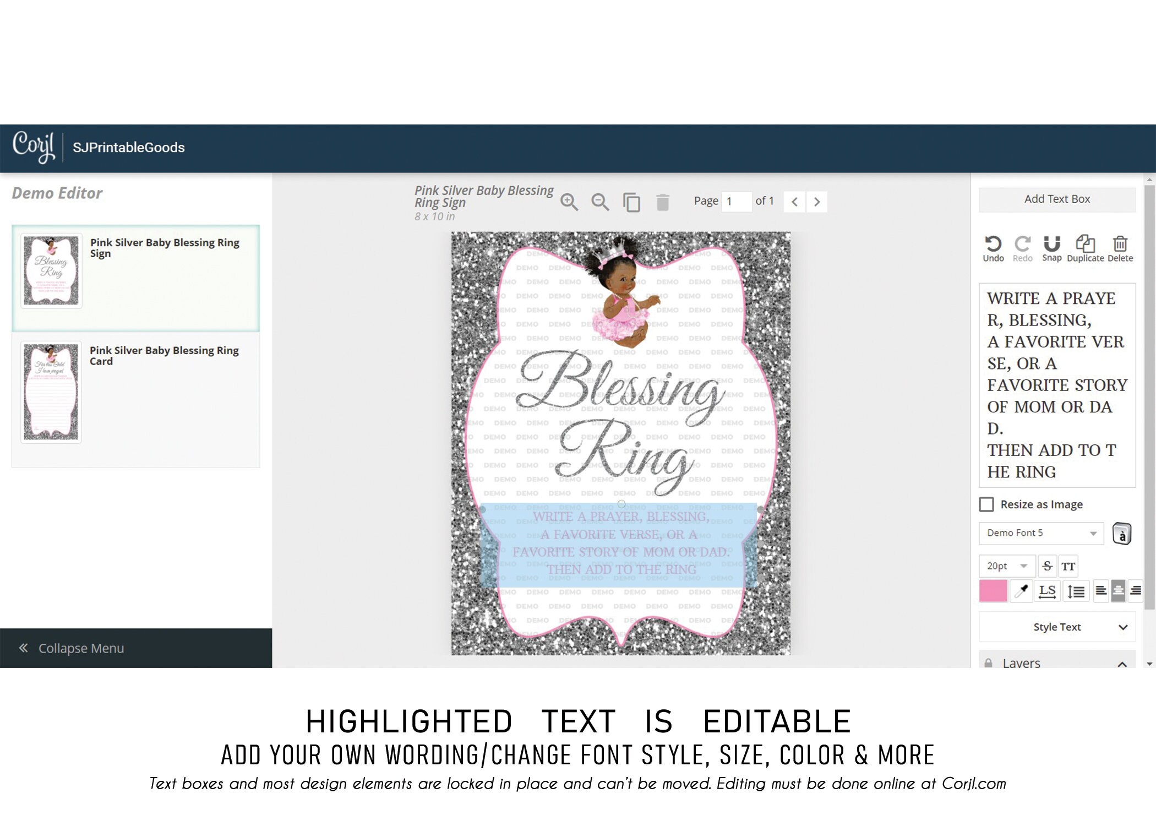Image resolution: width=1156 pixels, height=826 pixels.
Task: Open the line spacing control
Action: (1076, 591)
